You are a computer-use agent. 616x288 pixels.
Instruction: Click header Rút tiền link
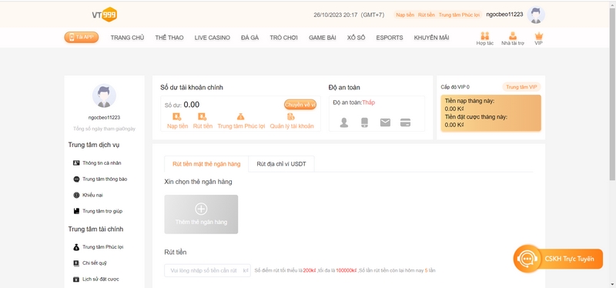pos(427,15)
